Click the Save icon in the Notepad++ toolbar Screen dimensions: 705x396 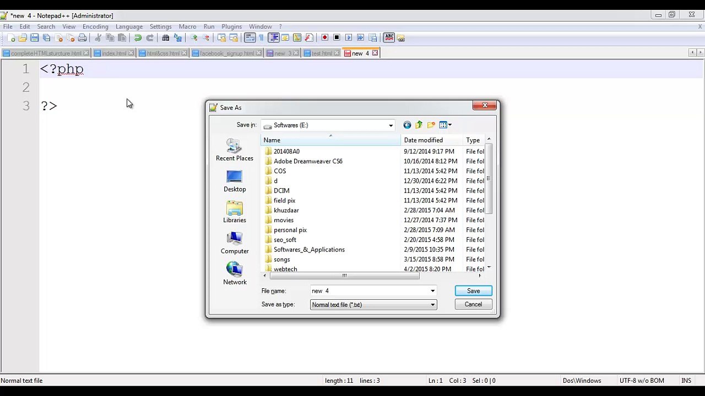(34, 38)
